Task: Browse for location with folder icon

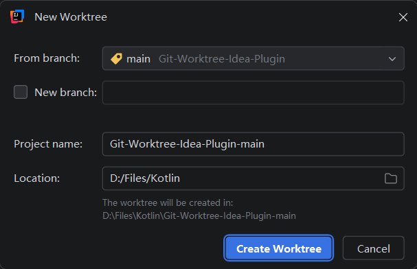Action: (x=390, y=178)
